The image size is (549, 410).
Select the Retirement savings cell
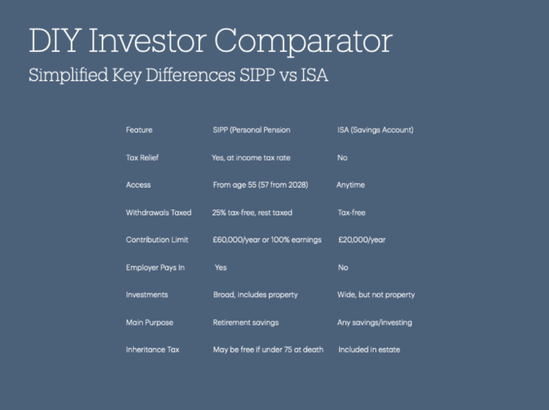pos(246,322)
